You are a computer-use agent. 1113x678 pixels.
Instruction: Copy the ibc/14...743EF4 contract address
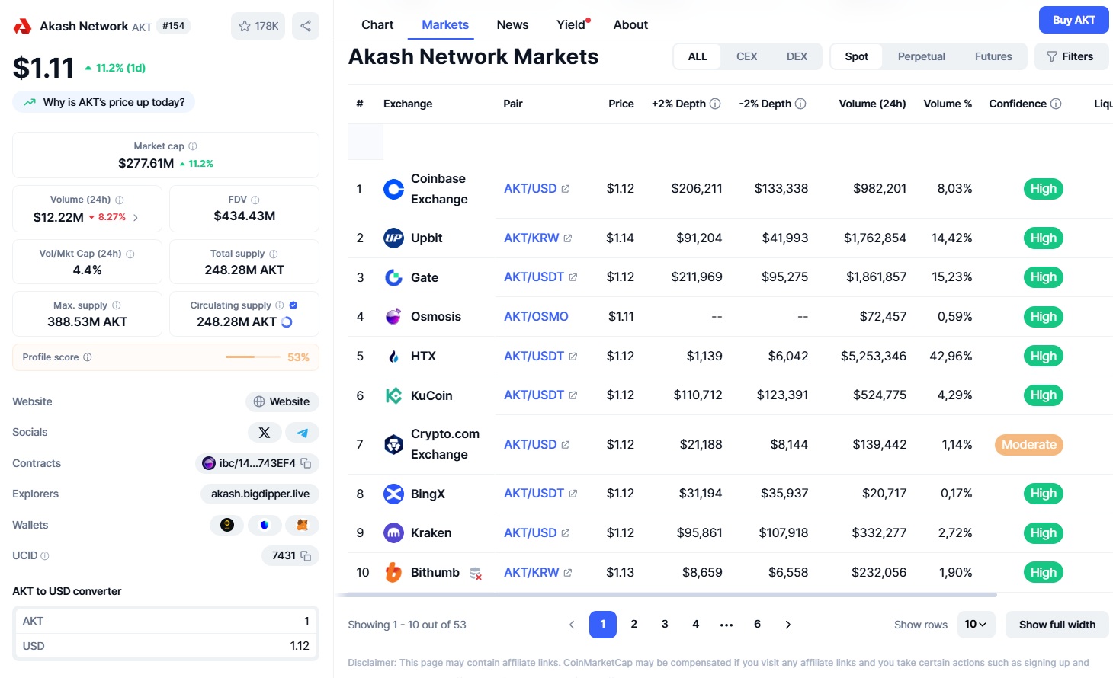306,463
